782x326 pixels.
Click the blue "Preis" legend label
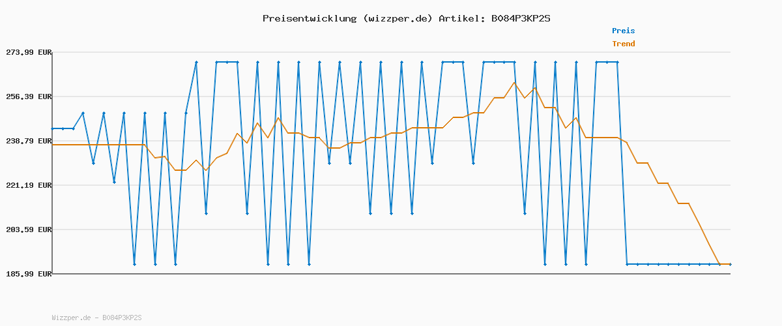click(623, 31)
